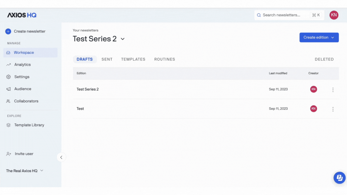
Task: Open the Routines tab
Action: [165, 59]
